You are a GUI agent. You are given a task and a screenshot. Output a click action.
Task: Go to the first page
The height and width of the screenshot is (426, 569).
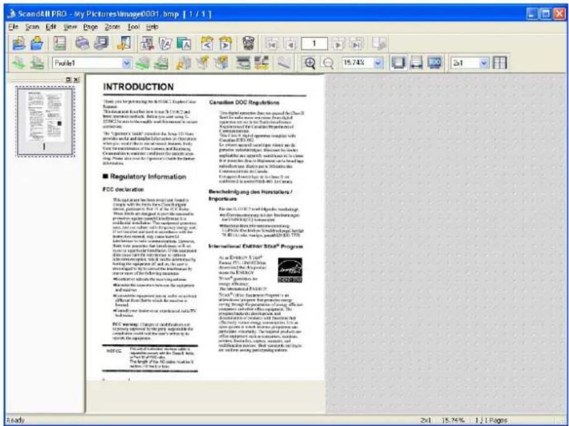coord(271,44)
